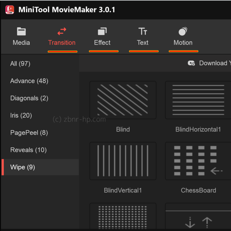Click the MiniTool MovieMaker app logo
The image size is (231, 231).
10,10
